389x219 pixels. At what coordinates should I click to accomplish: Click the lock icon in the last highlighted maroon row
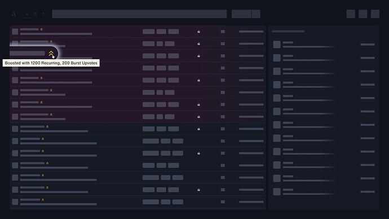point(198,117)
